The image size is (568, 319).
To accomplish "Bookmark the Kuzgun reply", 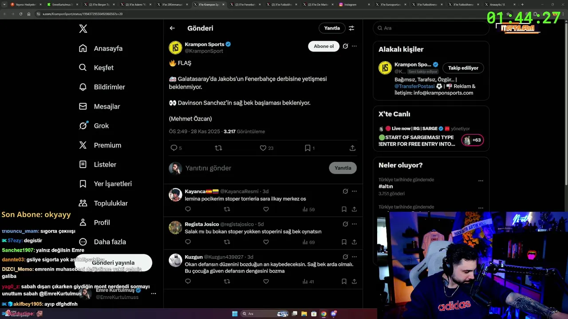I will [344, 281].
